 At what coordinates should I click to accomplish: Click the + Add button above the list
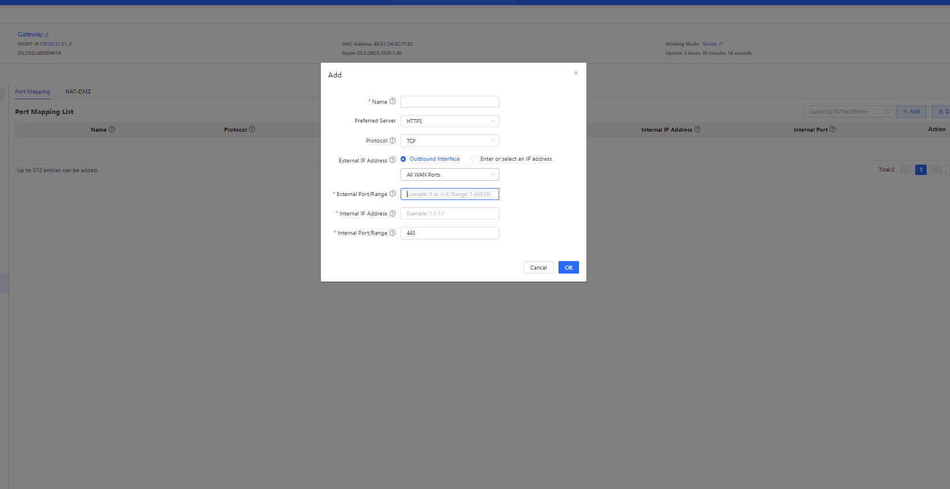coord(911,112)
